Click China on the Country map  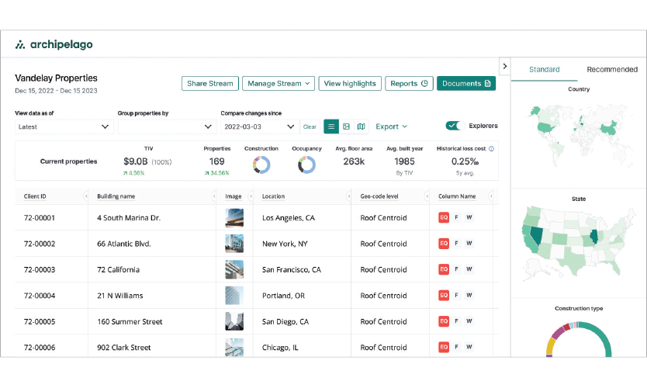tap(609, 128)
